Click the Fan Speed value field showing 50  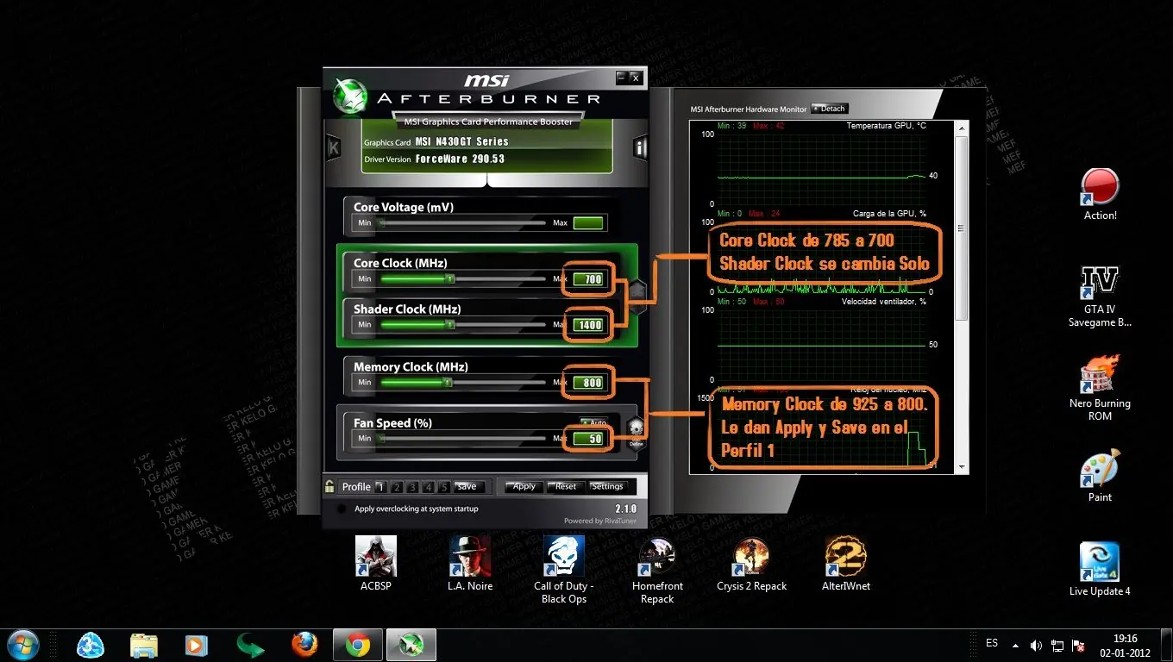click(588, 439)
